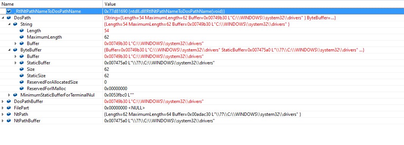Select the MaximumLength row name
The height and width of the screenshot is (145, 404).
(x=44, y=37)
